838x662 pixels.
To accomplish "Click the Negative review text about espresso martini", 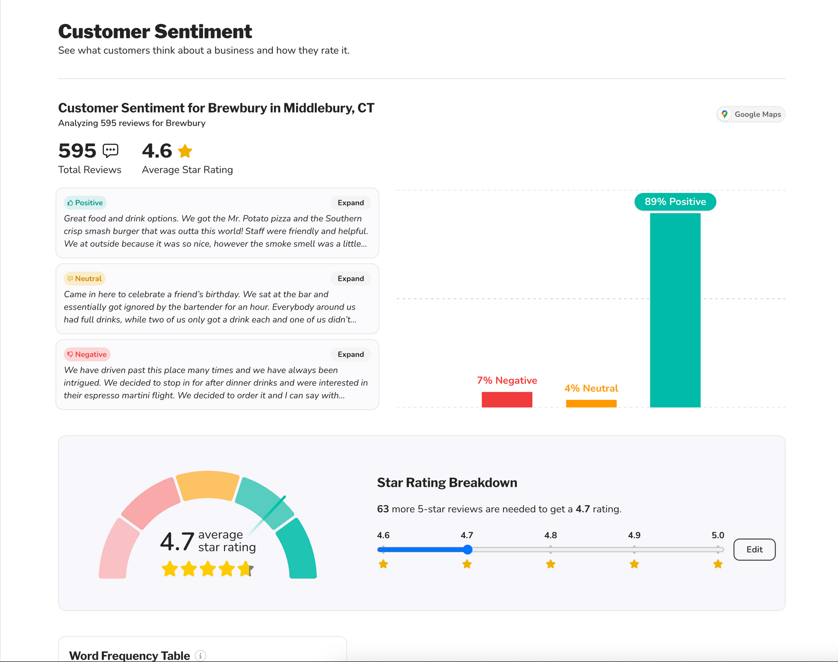I will click(x=216, y=383).
